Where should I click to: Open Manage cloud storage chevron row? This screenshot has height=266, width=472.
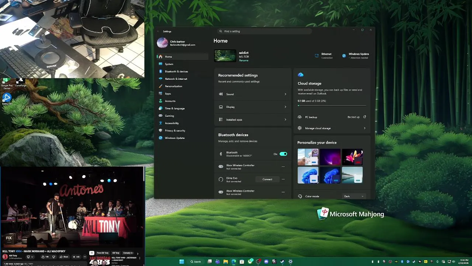(332, 128)
